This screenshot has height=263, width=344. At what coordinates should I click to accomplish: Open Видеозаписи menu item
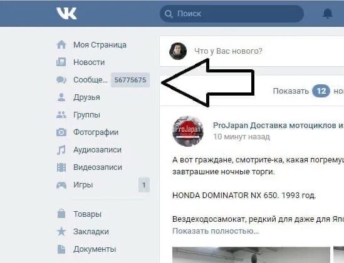[98, 167]
